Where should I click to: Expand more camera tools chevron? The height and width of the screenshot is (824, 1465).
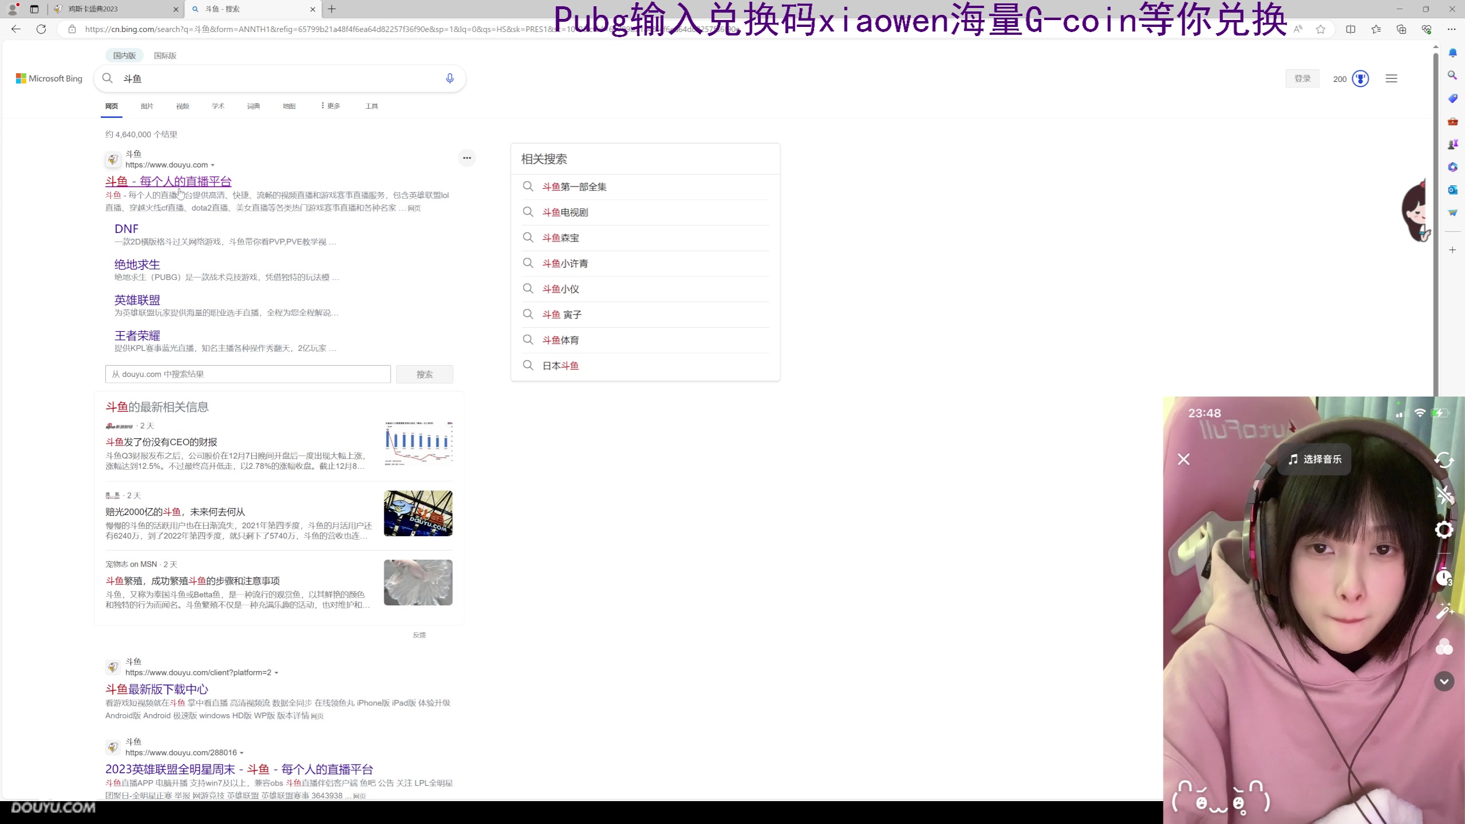click(1444, 682)
